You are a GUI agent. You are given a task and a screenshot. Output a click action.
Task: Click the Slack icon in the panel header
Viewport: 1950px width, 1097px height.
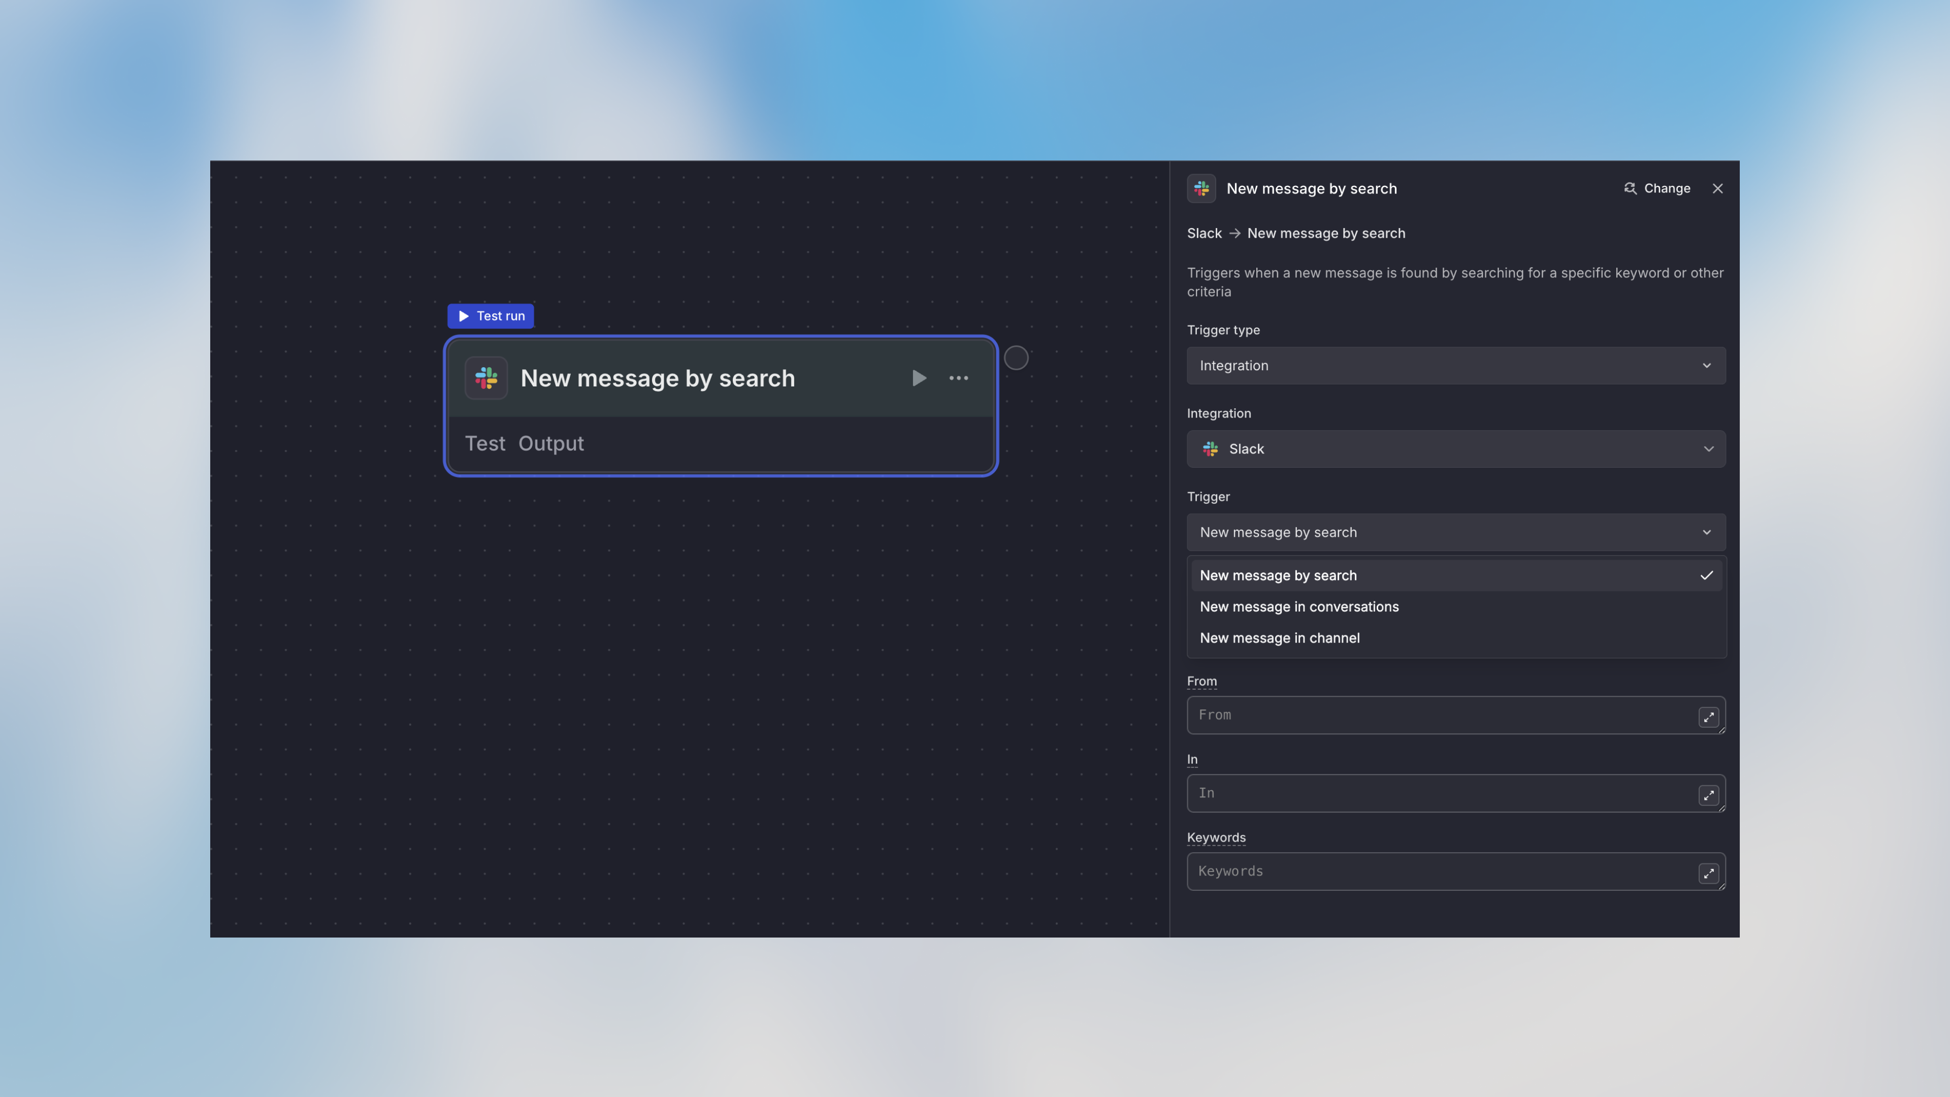click(1201, 188)
